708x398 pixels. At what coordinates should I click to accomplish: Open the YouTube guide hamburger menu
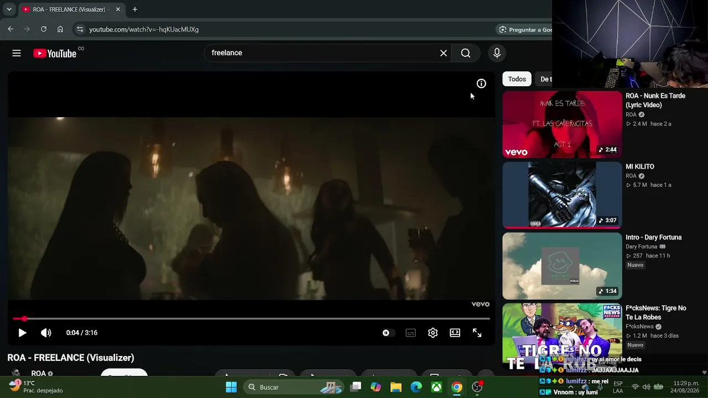[17, 53]
